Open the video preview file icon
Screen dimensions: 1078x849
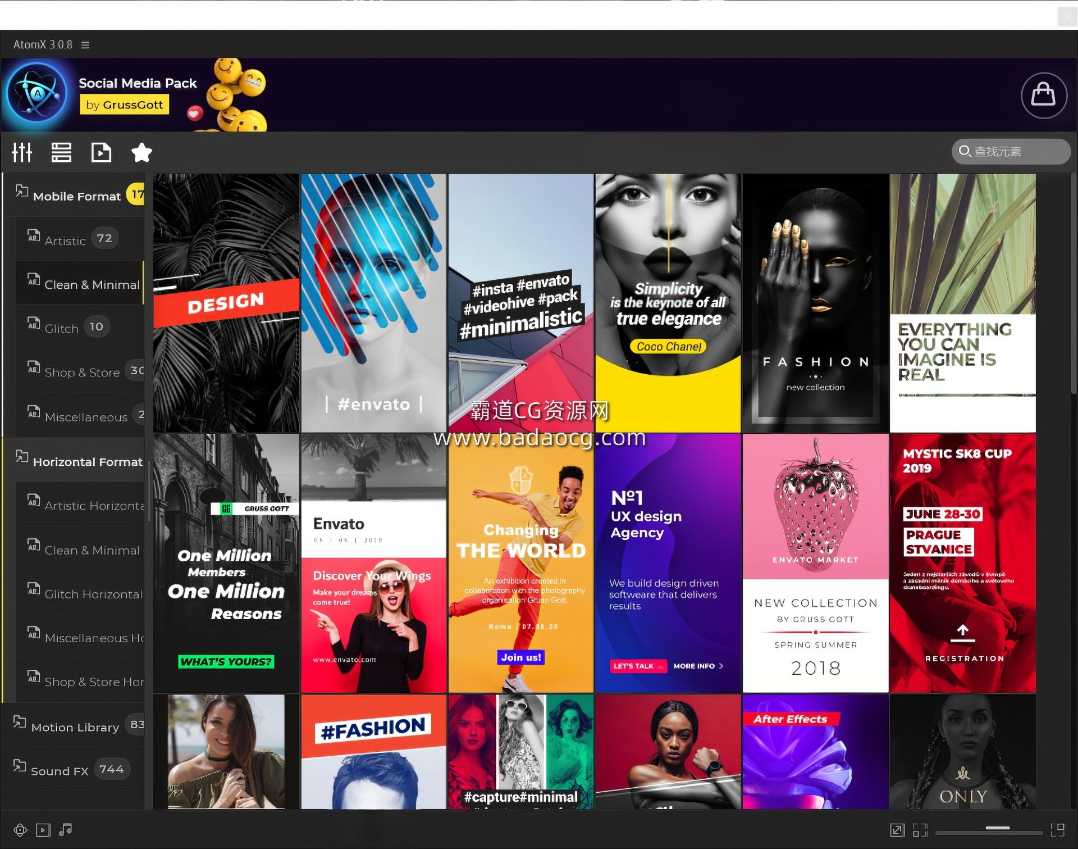tap(101, 152)
